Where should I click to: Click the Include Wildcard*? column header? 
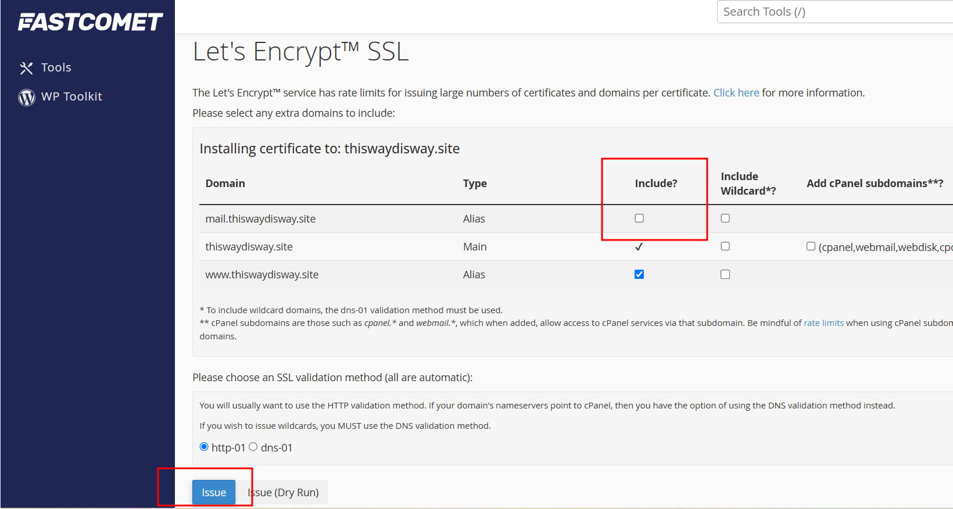(x=748, y=184)
